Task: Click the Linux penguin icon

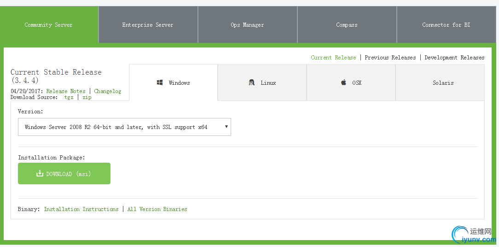Action: pyautogui.click(x=252, y=82)
